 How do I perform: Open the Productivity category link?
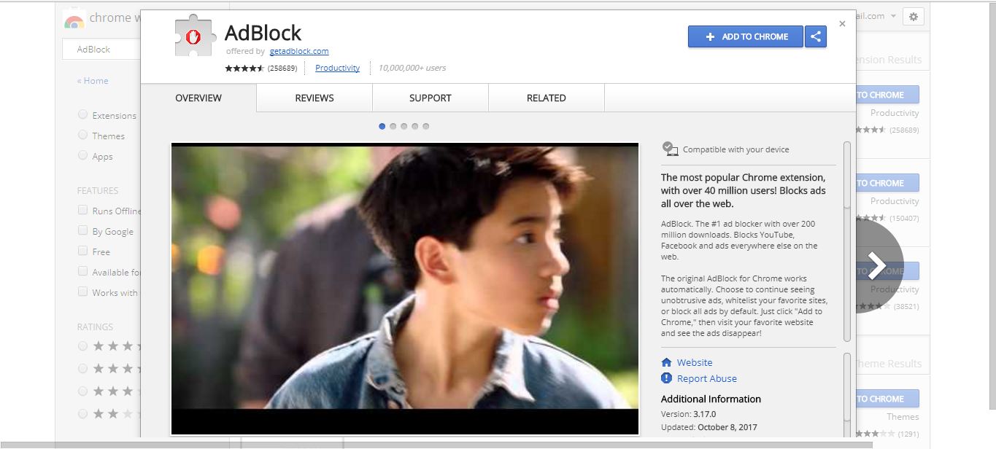coord(337,68)
